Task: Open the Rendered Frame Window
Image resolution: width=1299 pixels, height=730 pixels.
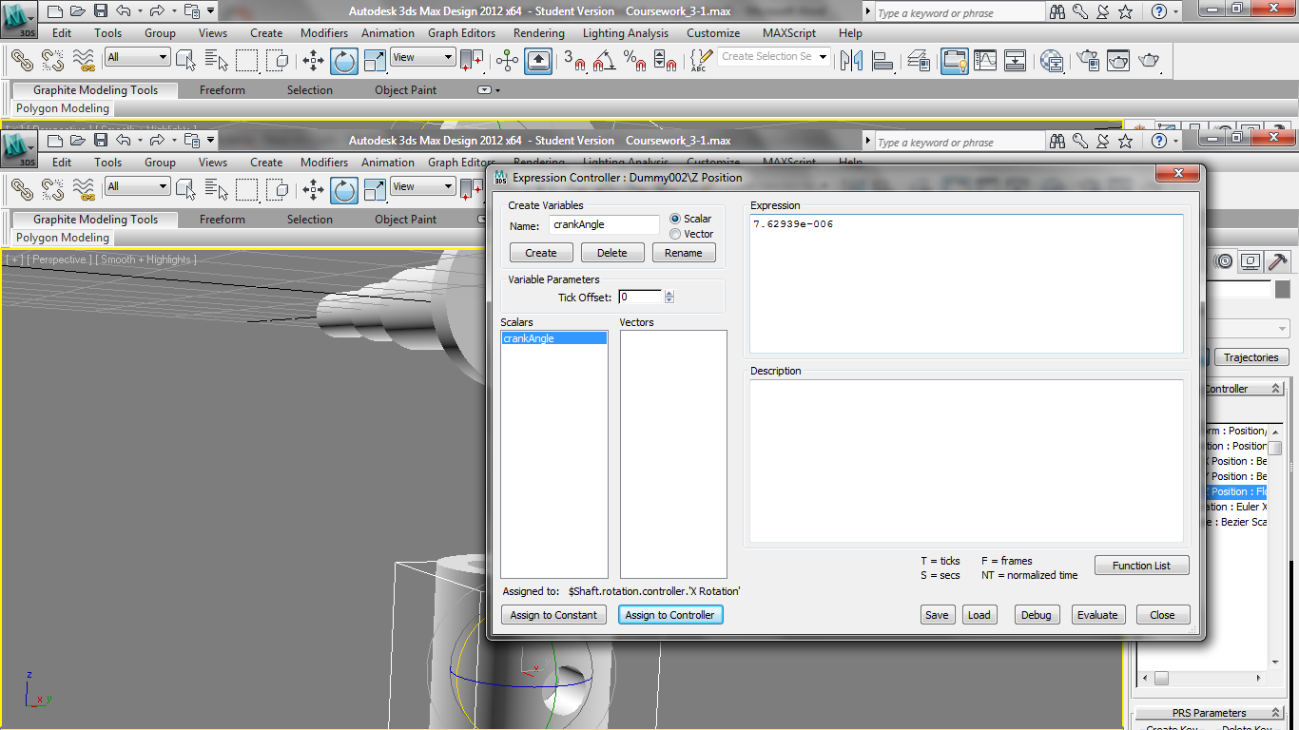Action: pyautogui.click(x=1117, y=60)
